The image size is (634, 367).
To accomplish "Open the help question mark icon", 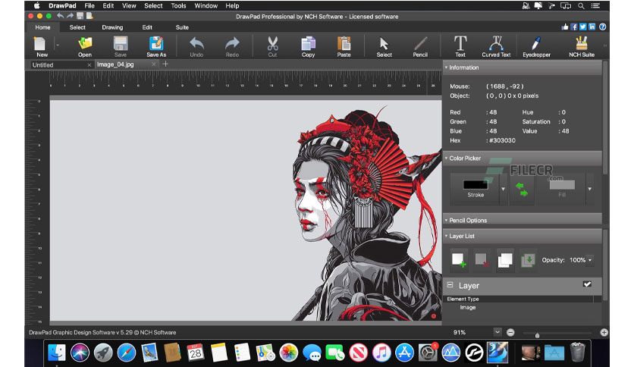I will pyautogui.click(x=602, y=27).
